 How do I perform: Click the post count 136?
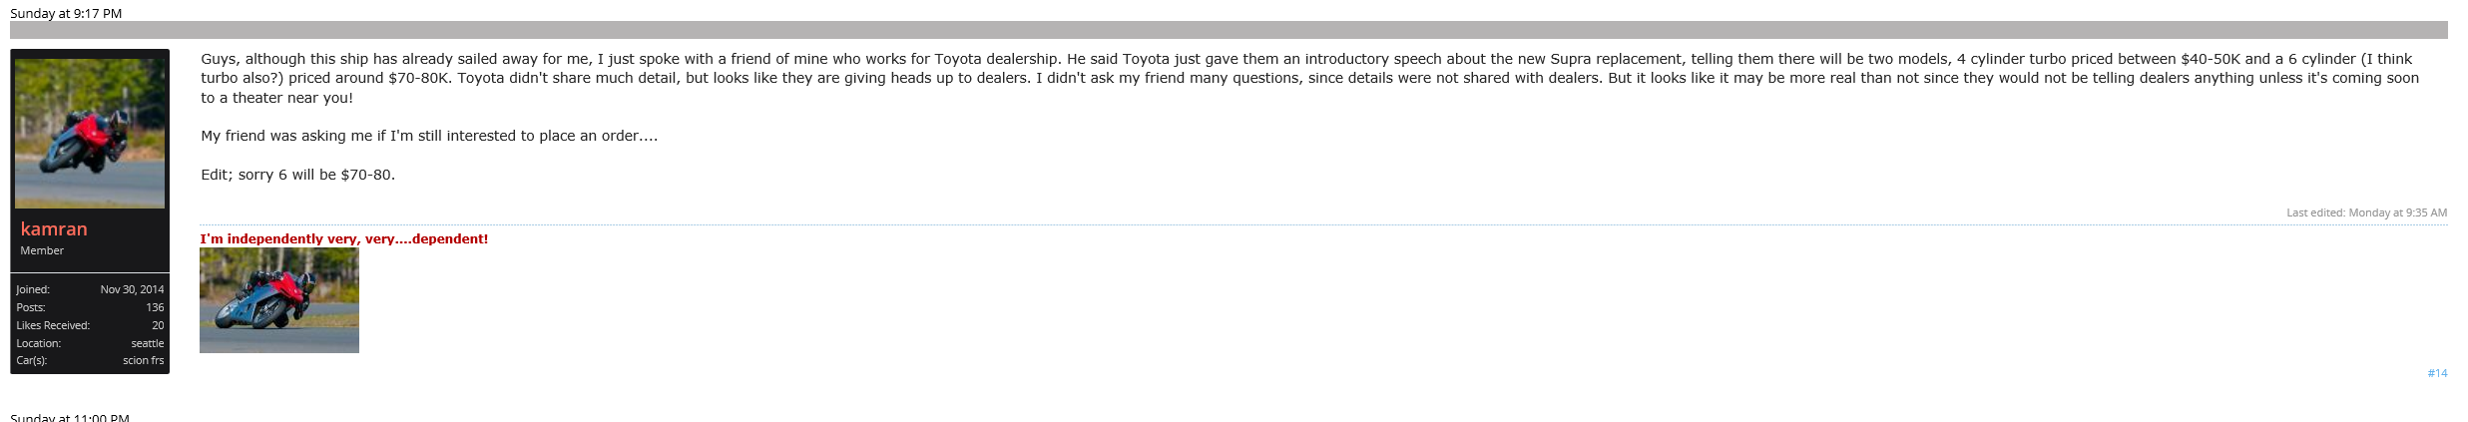pyautogui.click(x=155, y=307)
